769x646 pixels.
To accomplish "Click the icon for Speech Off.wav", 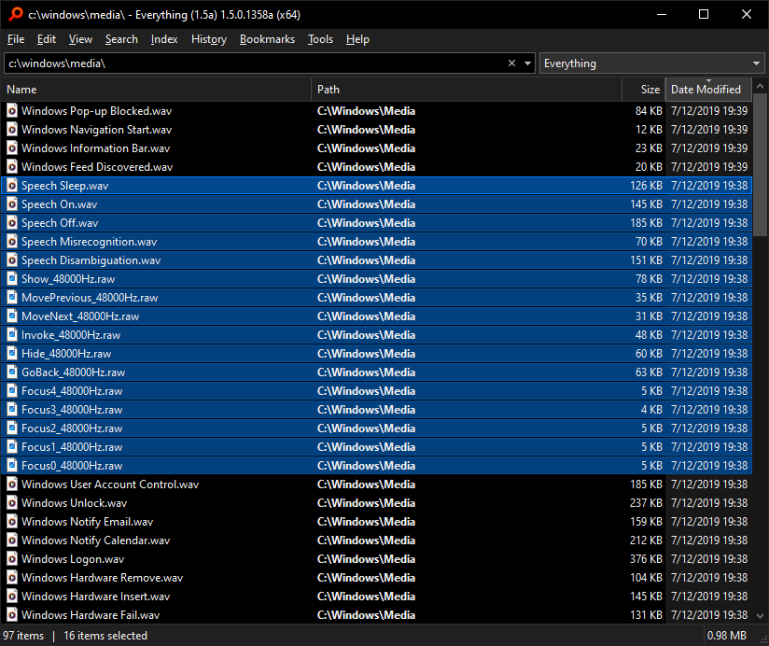I will coord(12,223).
